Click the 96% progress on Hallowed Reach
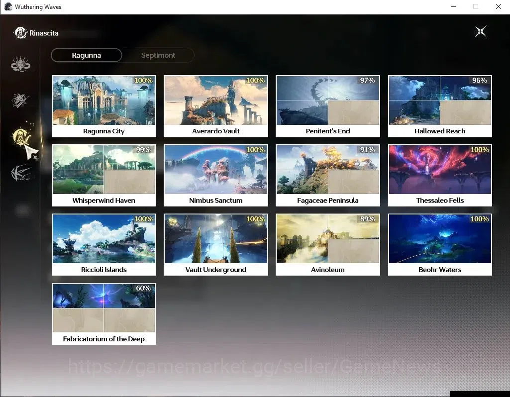The height and width of the screenshot is (397, 510). click(480, 80)
